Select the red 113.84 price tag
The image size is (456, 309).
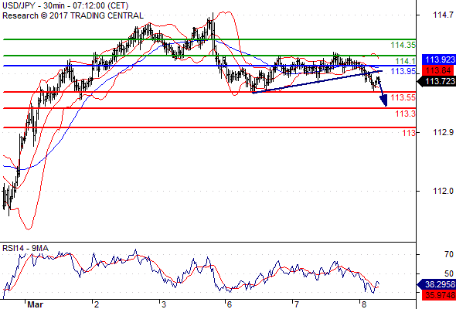(439, 70)
